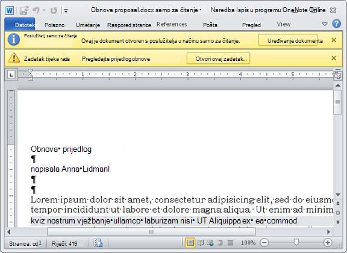Viewport: 347px width, 253px height.
Task: Click the 'Lorem ipsum dolor sit amet' line
Action: click(x=182, y=200)
